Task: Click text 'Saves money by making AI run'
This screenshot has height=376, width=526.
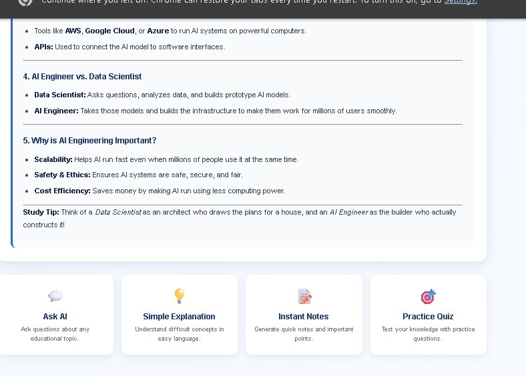Action: 142,191
